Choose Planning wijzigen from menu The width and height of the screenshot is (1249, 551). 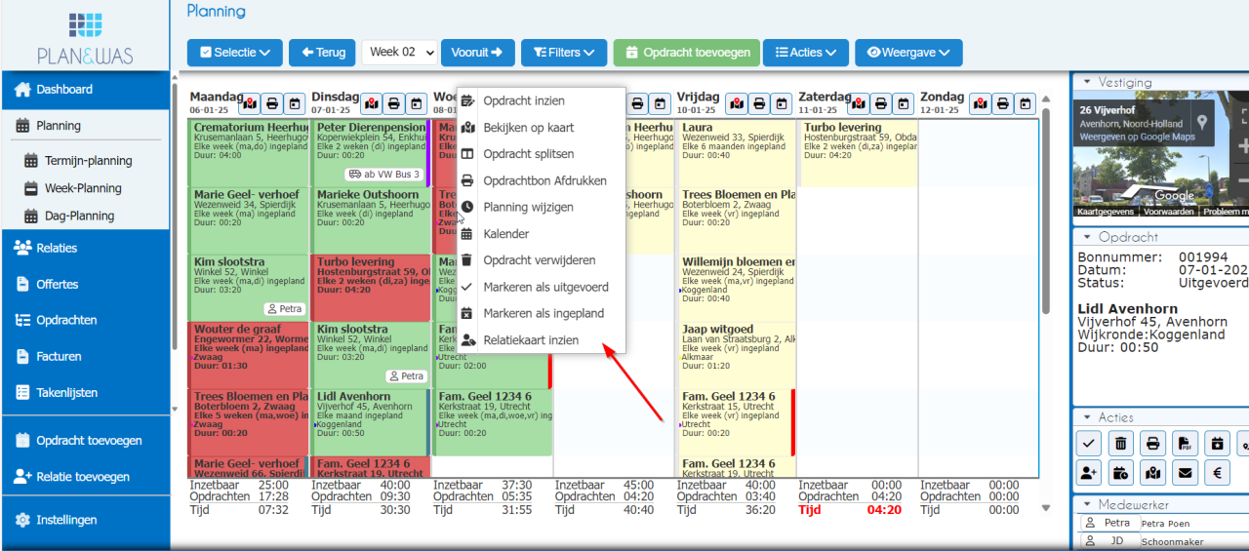[x=541, y=208]
